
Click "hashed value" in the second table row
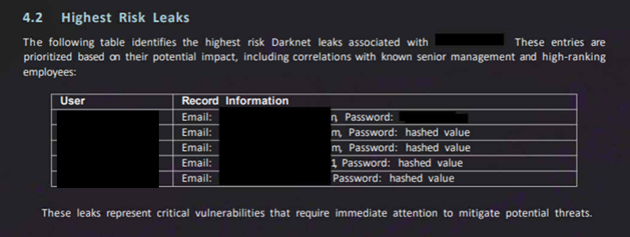[x=437, y=132]
